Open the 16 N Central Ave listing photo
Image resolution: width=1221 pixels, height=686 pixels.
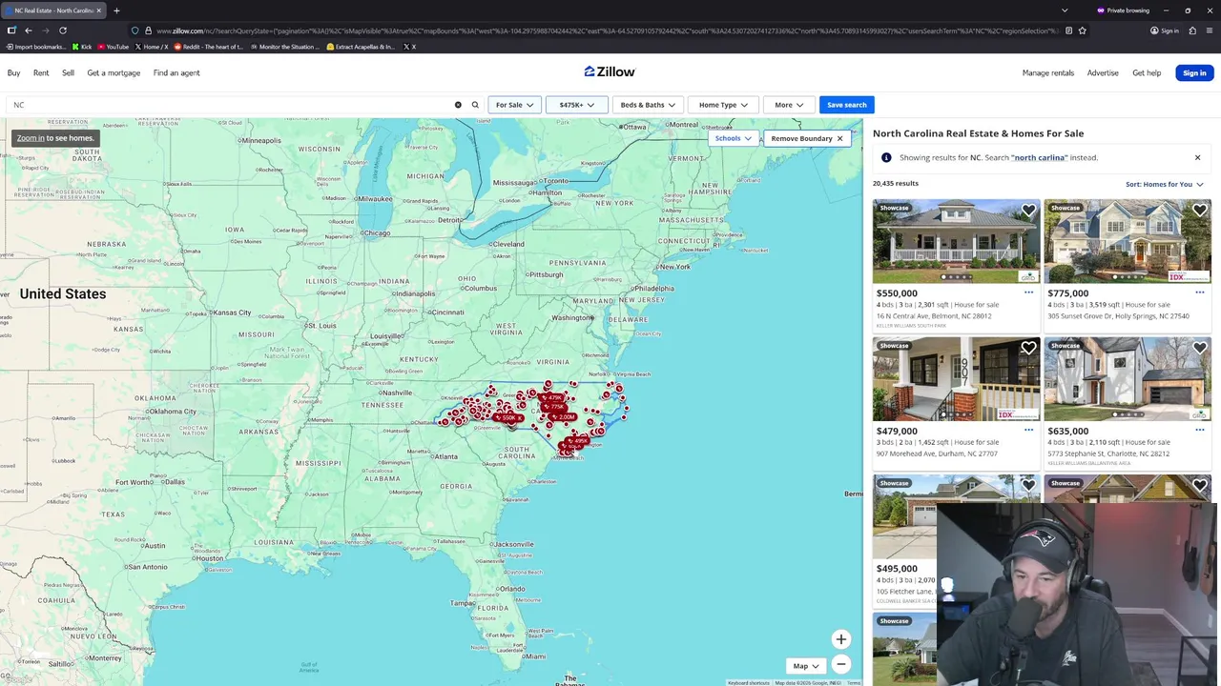coord(956,241)
